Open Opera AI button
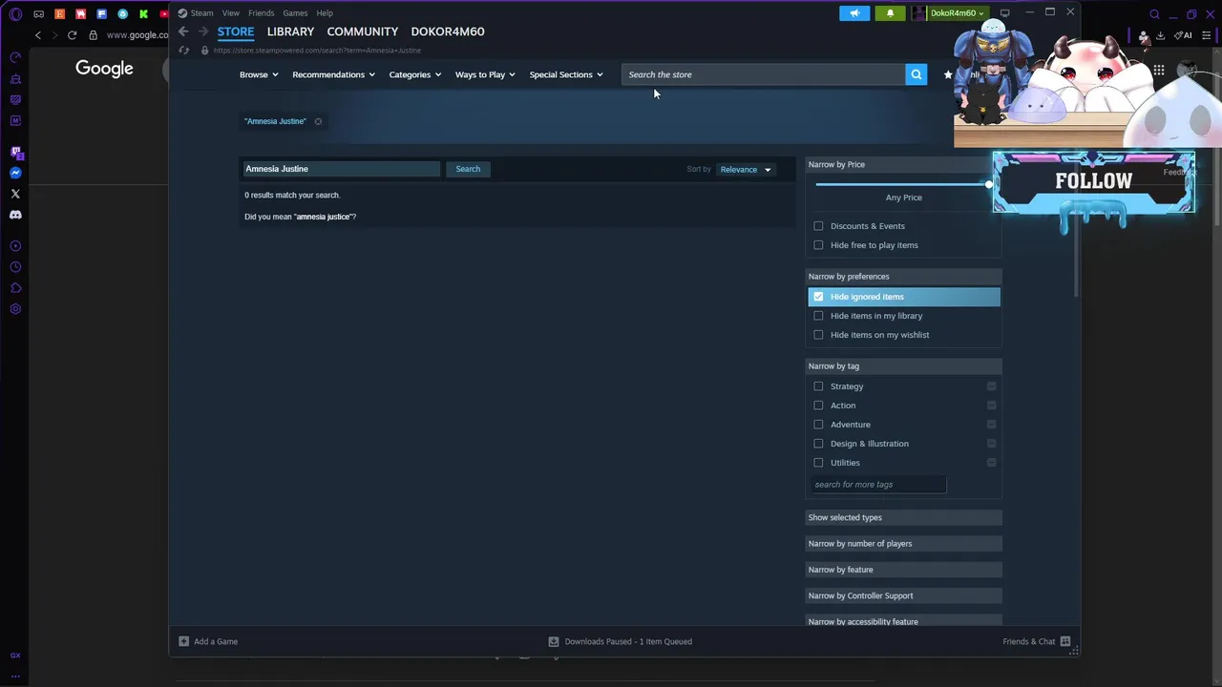Image resolution: width=1222 pixels, height=687 pixels. [x=1184, y=35]
